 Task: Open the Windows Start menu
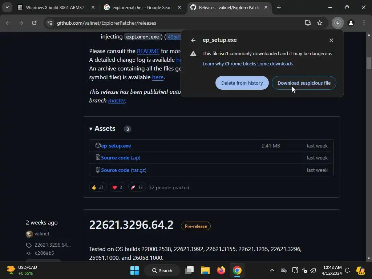(134, 270)
